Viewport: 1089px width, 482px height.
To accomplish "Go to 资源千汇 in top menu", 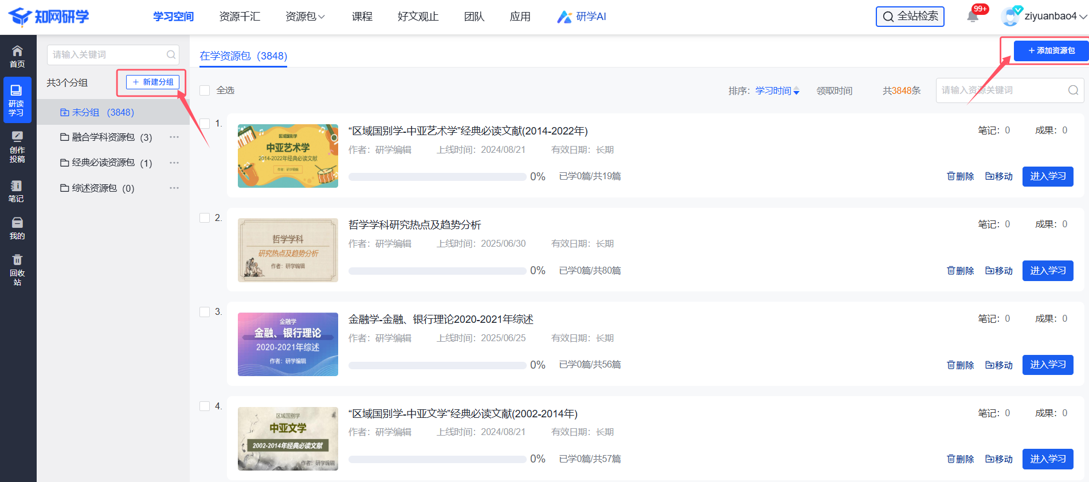I will [x=240, y=17].
